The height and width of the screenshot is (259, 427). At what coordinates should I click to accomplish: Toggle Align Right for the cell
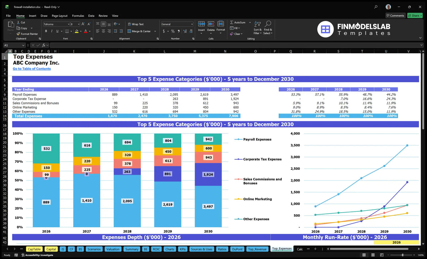(x=109, y=31)
